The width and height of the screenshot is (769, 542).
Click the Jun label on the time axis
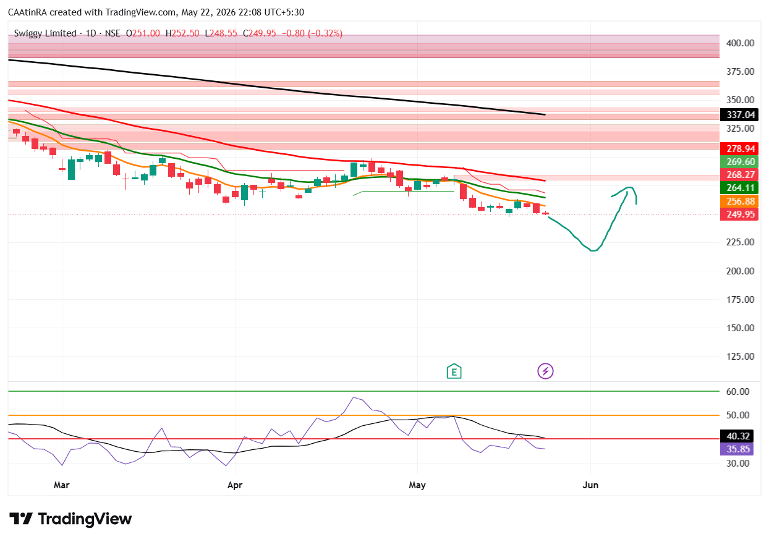tap(590, 485)
